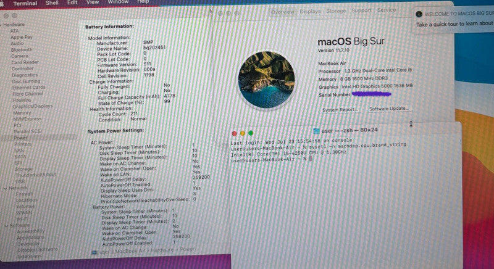
Task: Select PCI in the sidebar
Action: pos(17,125)
